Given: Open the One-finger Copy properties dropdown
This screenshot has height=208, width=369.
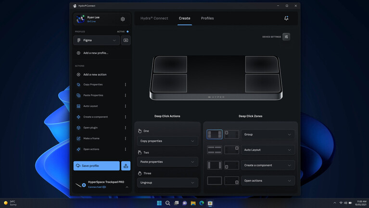Looking at the screenshot, I should pyautogui.click(x=167, y=141).
